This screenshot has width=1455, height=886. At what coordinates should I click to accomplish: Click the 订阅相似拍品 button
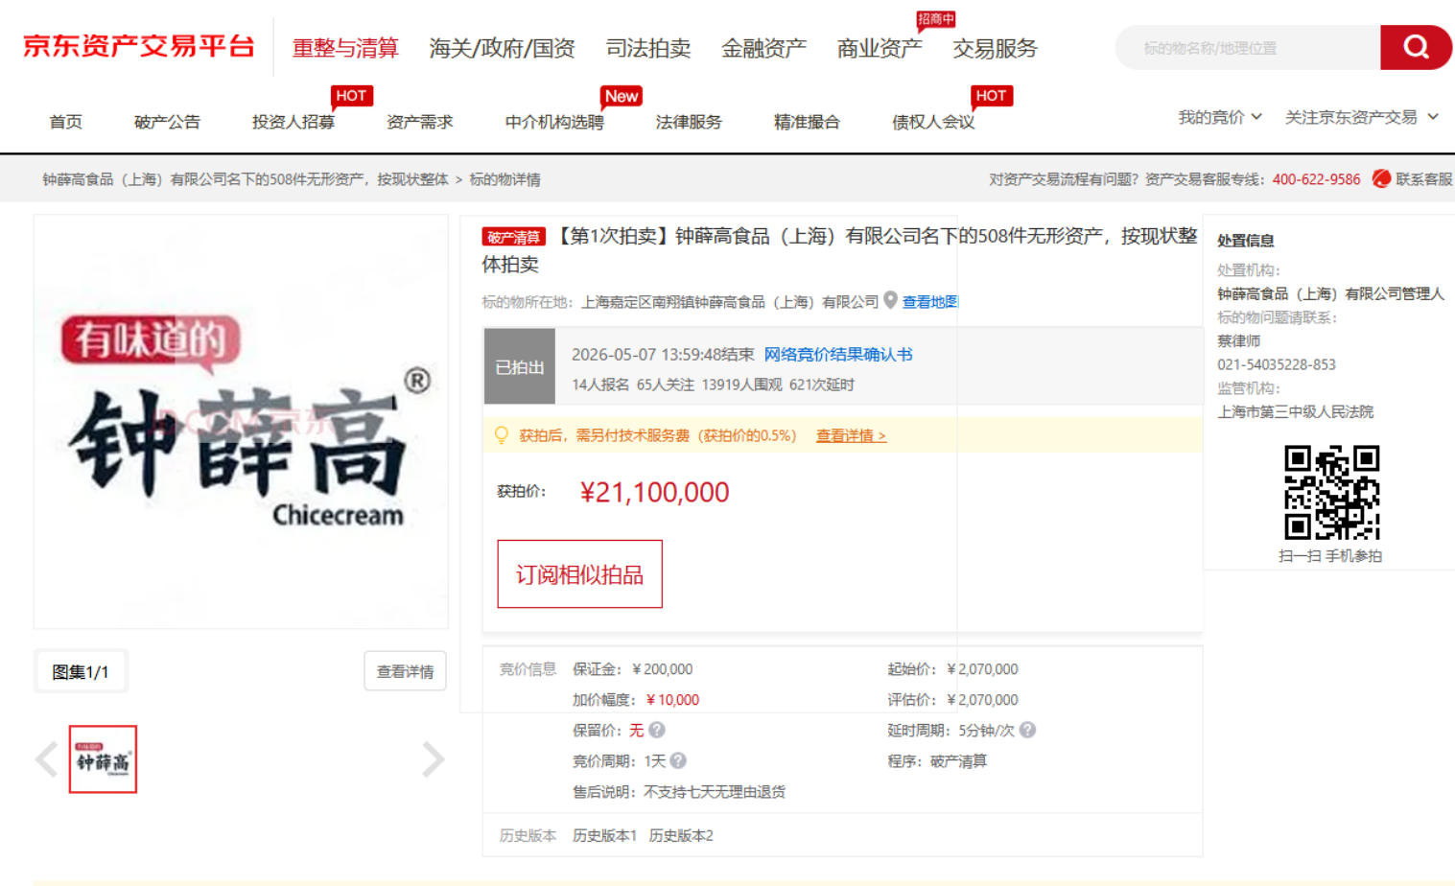tap(579, 573)
